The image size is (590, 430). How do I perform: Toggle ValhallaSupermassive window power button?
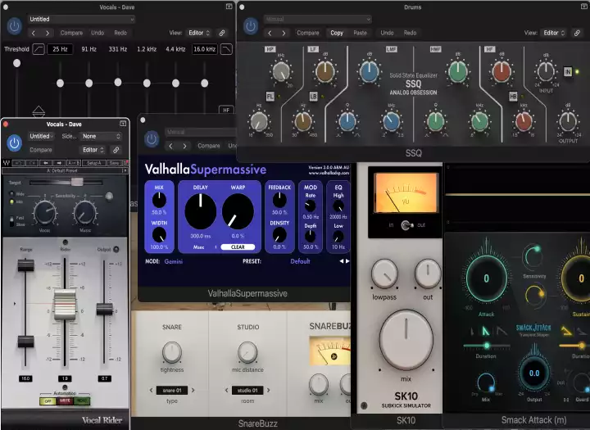[152, 138]
